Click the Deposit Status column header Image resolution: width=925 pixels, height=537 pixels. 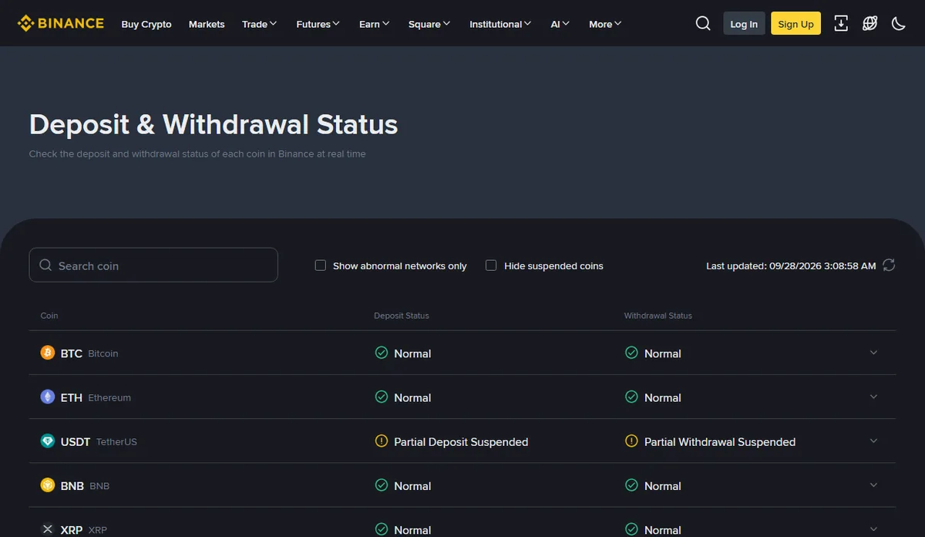402,316
